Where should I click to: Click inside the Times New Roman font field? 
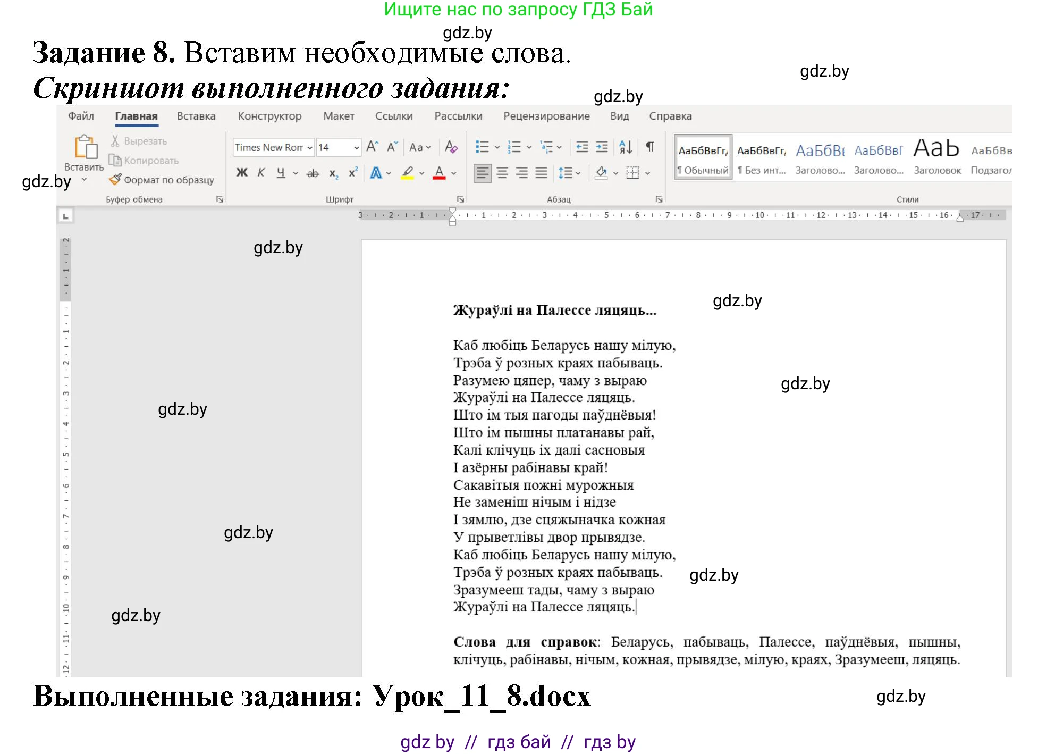pyautogui.click(x=268, y=147)
